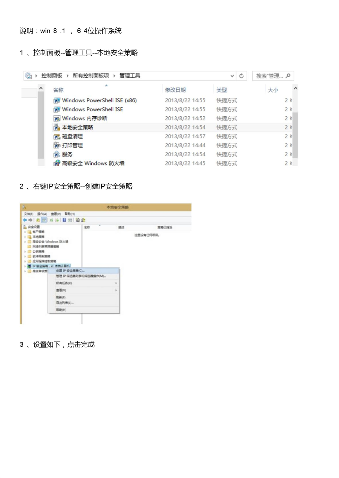
Task: Expand the 所有任务(K) submenu
Action: [116, 283]
